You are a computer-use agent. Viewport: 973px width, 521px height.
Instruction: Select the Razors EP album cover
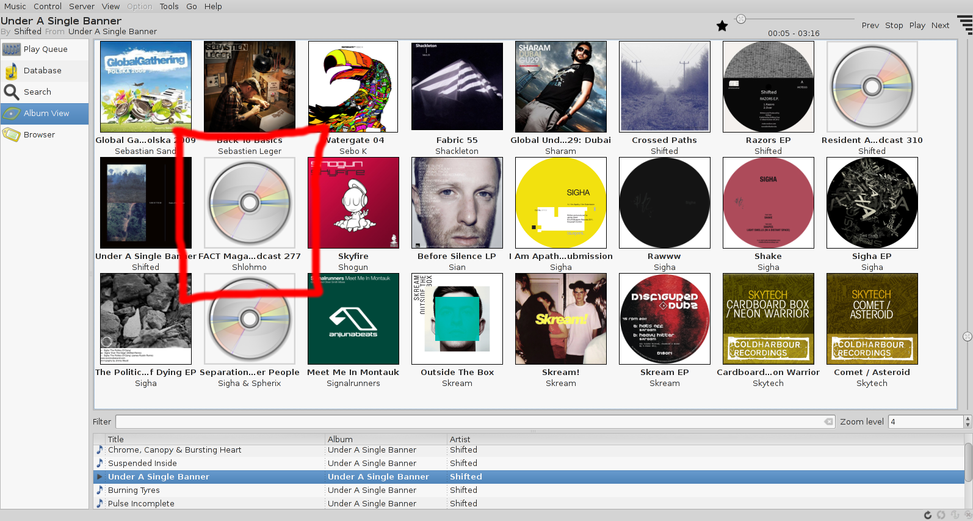pos(769,87)
